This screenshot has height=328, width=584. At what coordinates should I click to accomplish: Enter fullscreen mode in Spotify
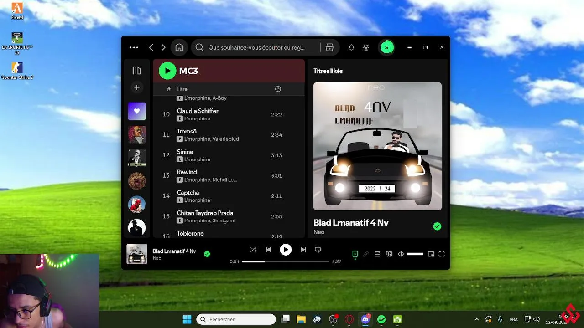point(442,254)
